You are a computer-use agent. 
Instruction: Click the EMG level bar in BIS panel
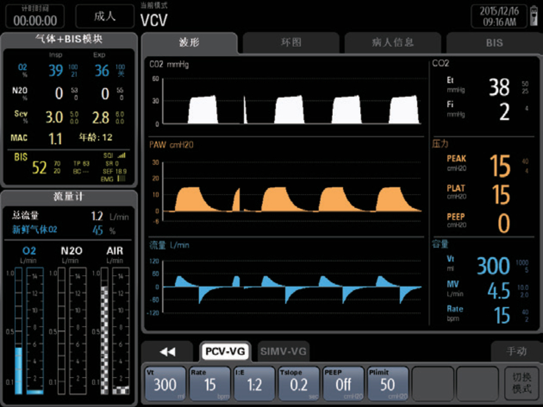click(x=122, y=179)
